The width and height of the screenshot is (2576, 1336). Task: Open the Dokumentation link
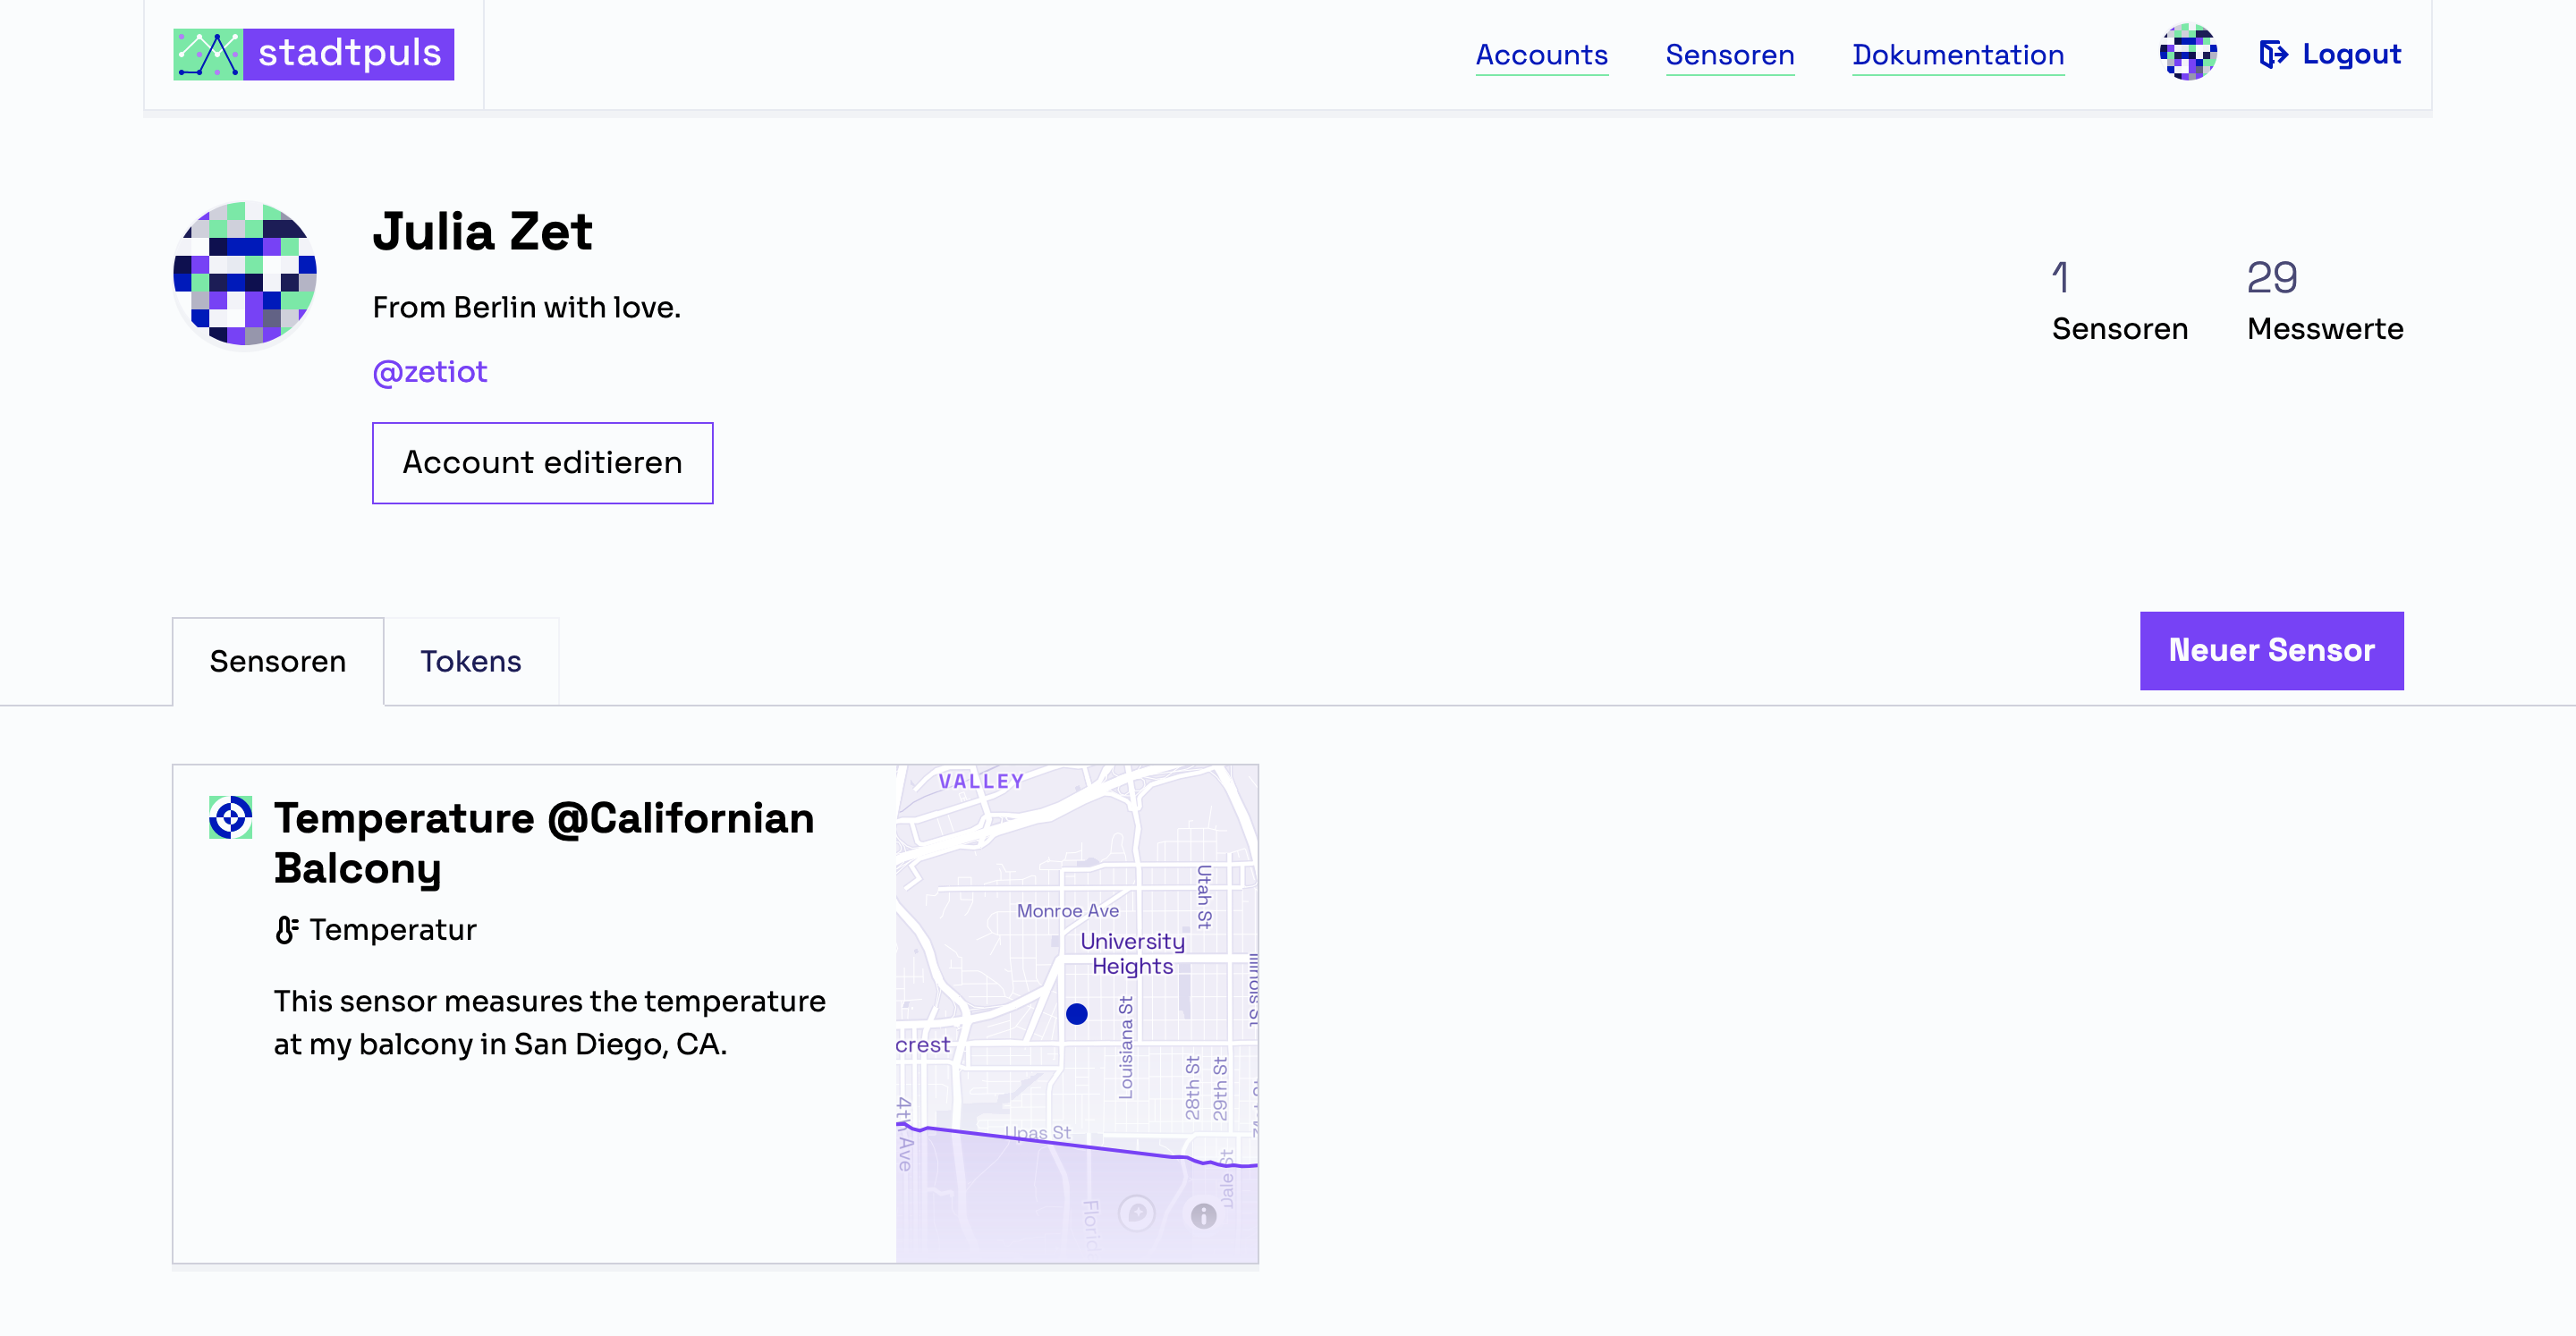(x=1958, y=55)
